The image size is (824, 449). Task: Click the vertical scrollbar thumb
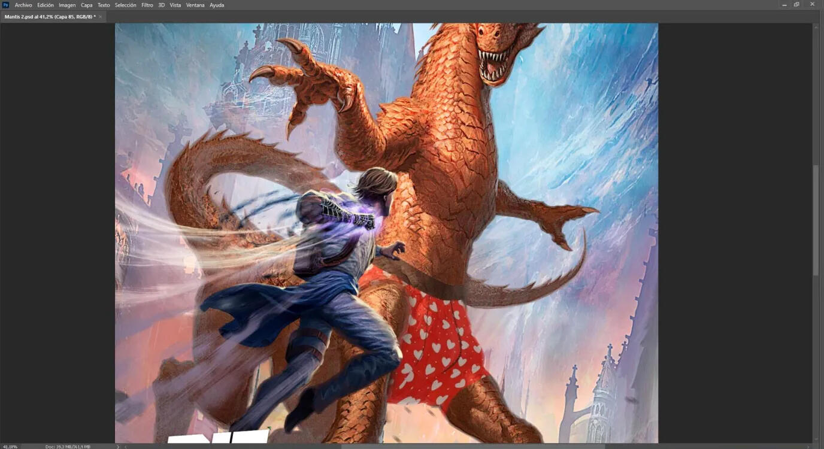(x=816, y=220)
